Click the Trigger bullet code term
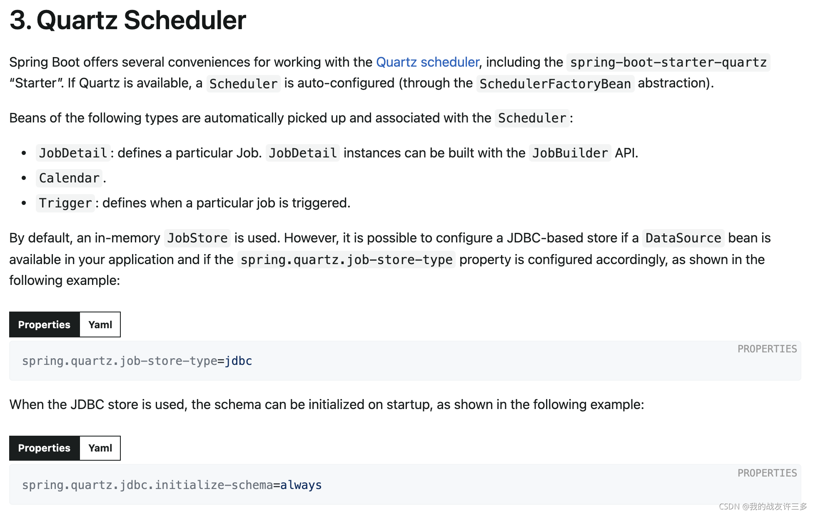Image resolution: width=813 pixels, height=514 pixels. (x=65, y=203)
